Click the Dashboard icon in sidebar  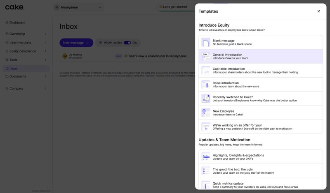(7, 23)
